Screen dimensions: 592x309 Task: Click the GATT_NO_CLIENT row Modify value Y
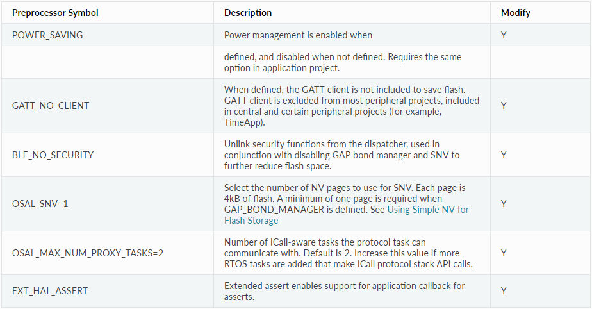(x=504, y=106)
